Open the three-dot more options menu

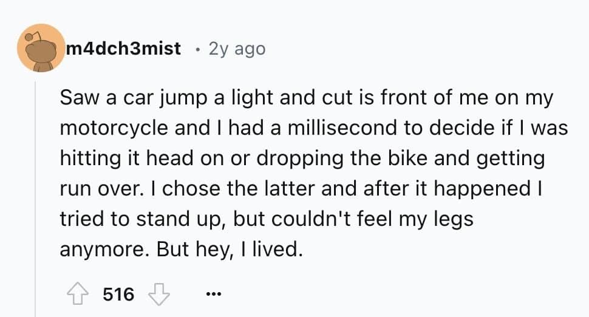point(213,295)
